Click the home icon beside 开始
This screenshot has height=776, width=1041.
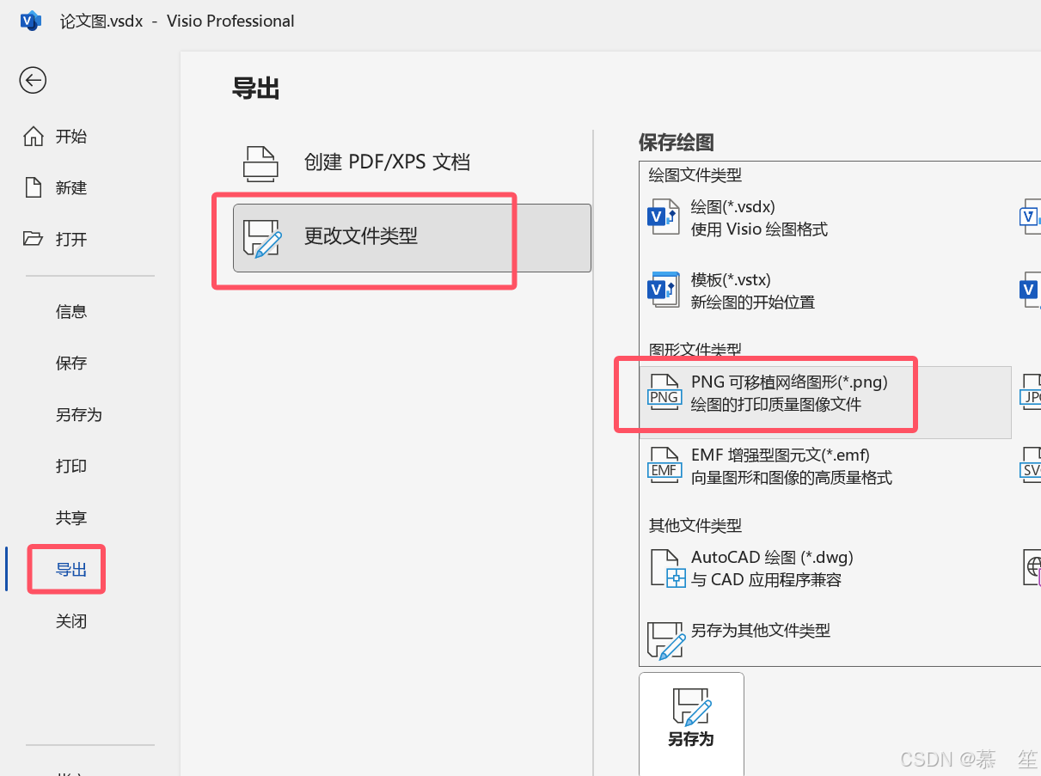[33, 136]
